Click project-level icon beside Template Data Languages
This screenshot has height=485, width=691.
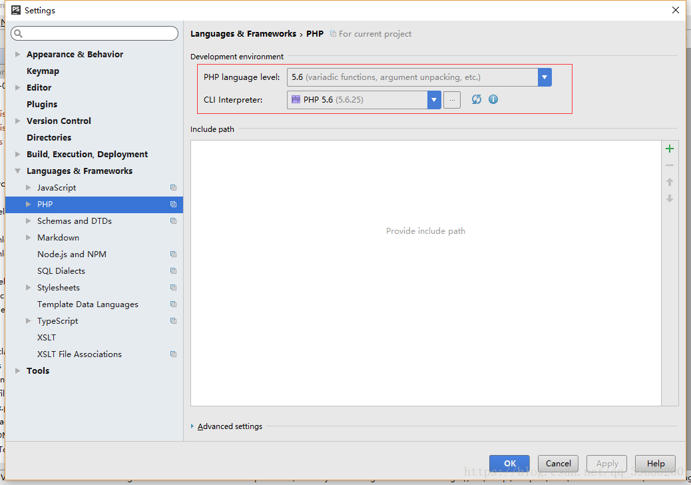pos(173,304)
